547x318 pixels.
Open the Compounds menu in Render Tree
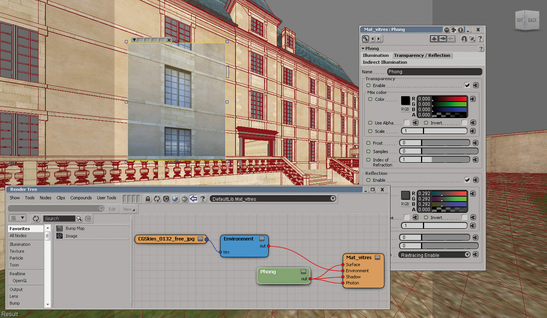click(81, 198)
